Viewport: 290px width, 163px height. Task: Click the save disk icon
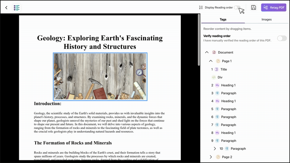point(254,7)
